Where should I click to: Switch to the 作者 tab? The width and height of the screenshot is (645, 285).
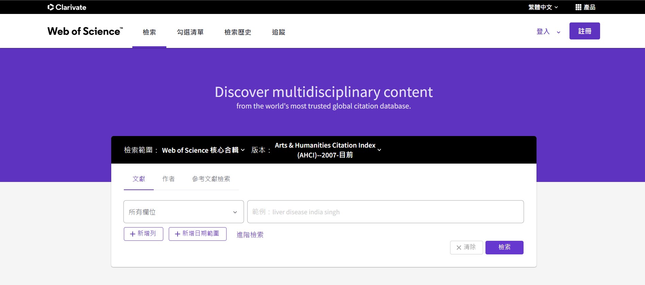tap(168, 179)
